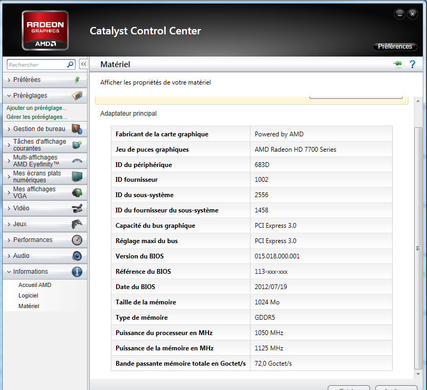The width and height of the screenshot is (427, 390).
Task: Click the Ajouter un préréglage link
Action: point(36,108)
